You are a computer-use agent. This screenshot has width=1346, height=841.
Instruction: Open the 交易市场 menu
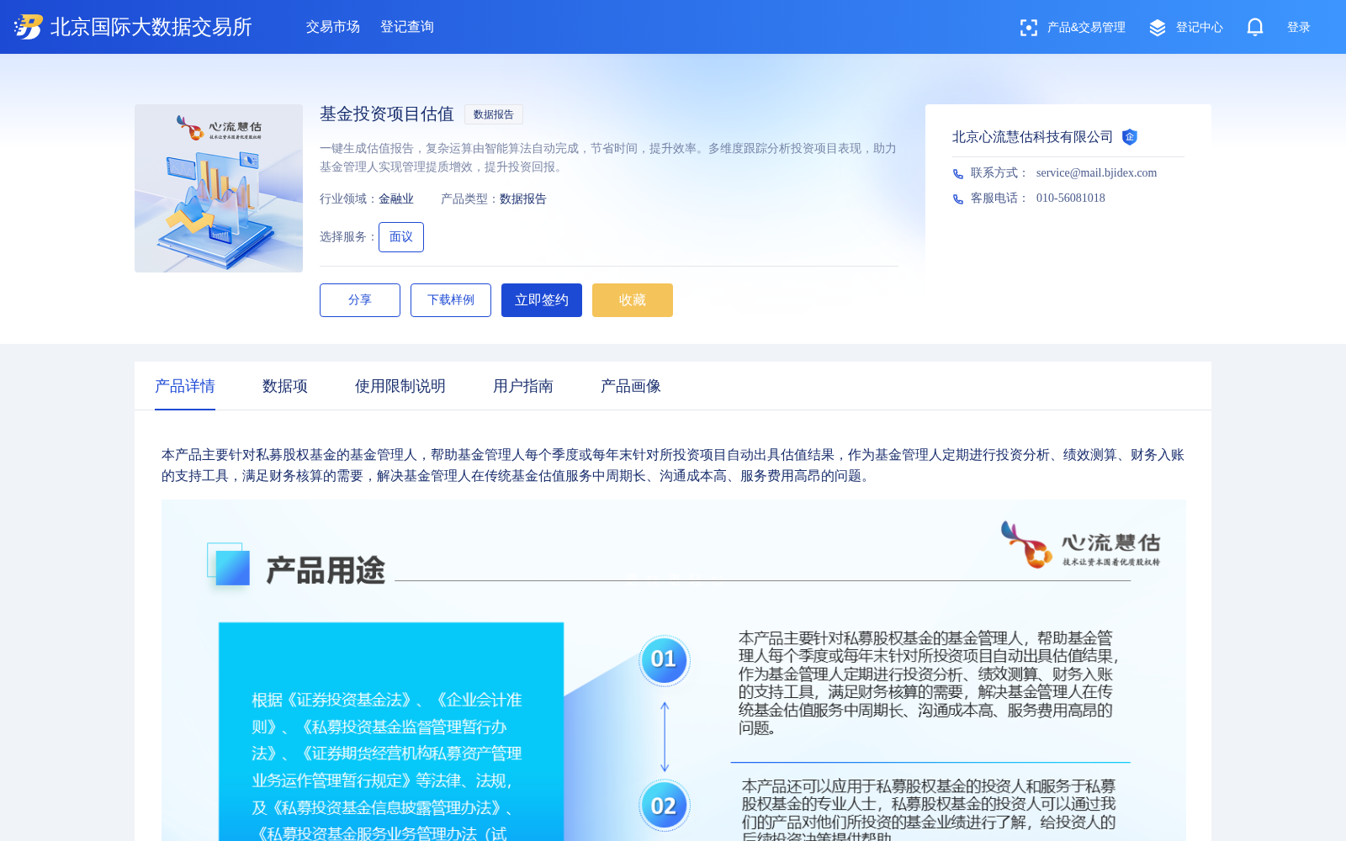(333, 27)
